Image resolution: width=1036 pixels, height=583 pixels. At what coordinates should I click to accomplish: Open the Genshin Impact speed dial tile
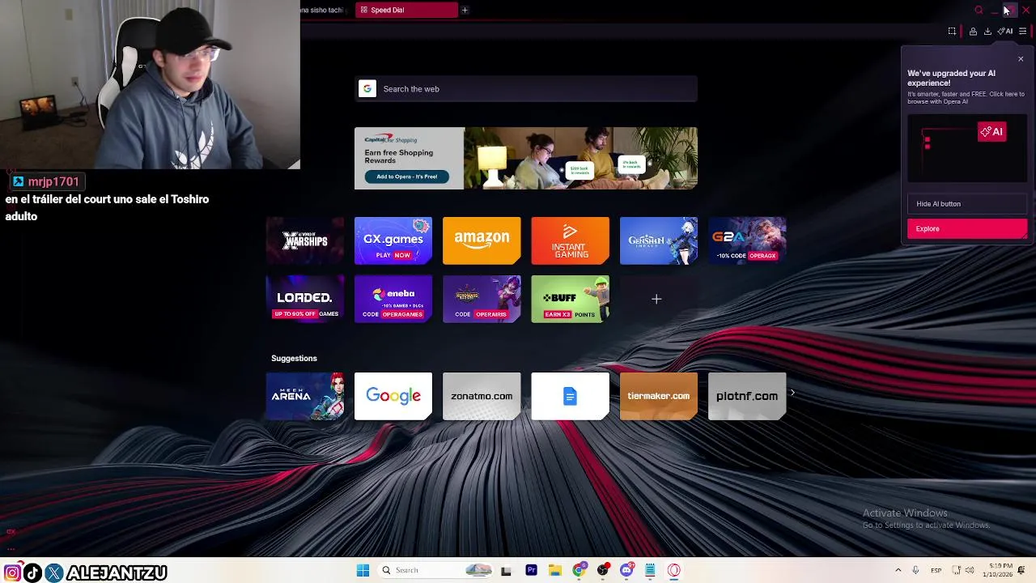point(658,240)
